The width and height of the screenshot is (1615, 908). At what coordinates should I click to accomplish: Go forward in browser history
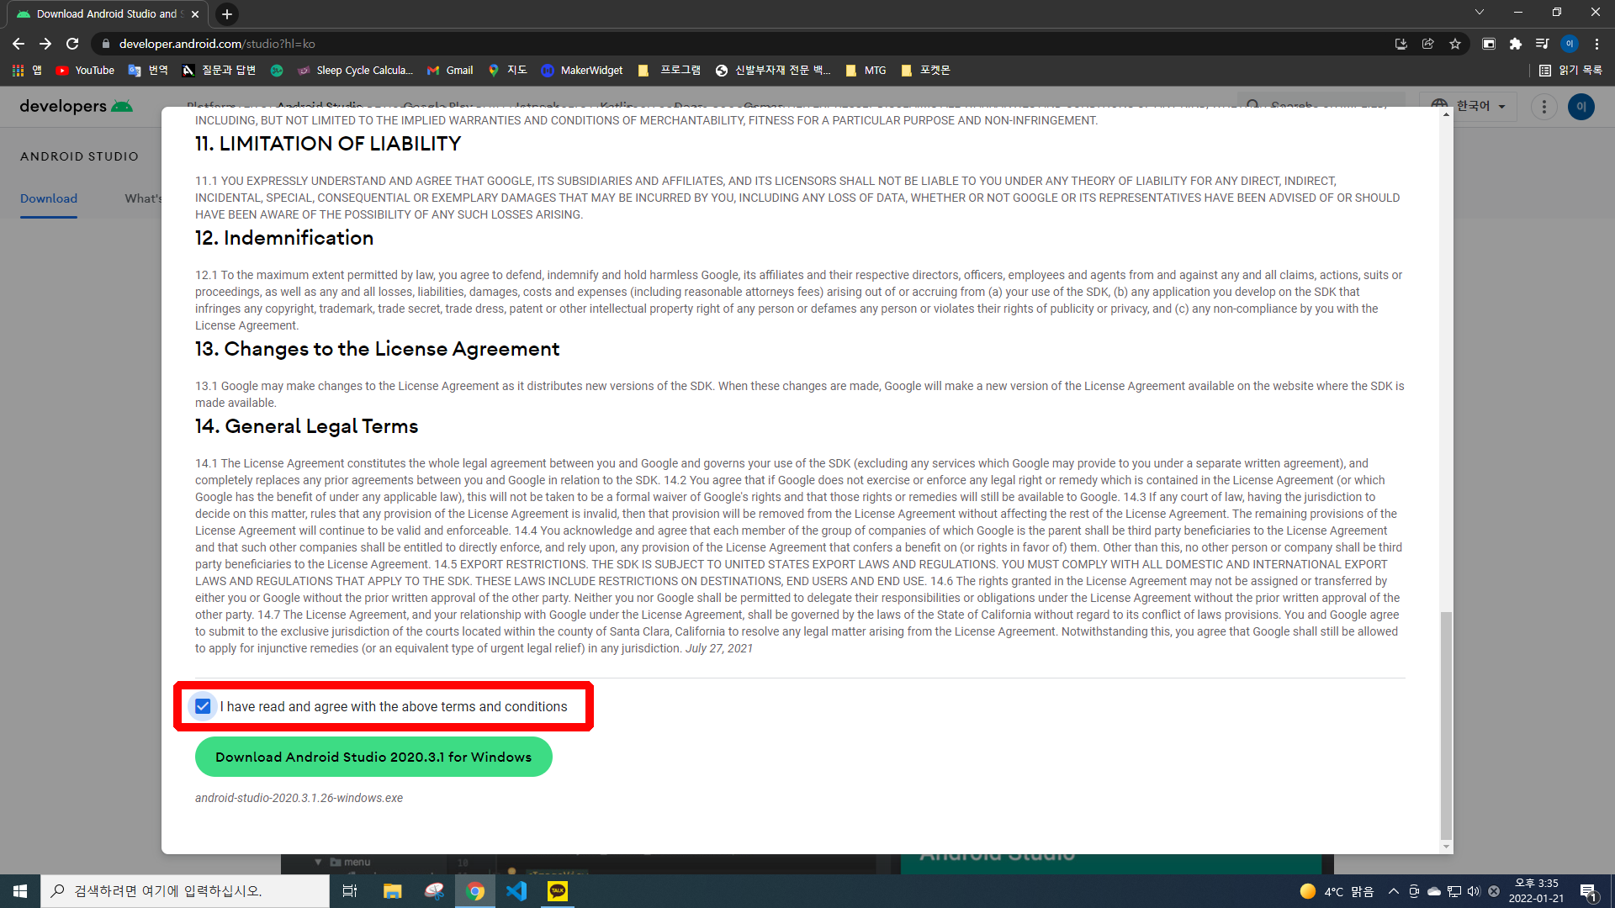pos(45,44)
